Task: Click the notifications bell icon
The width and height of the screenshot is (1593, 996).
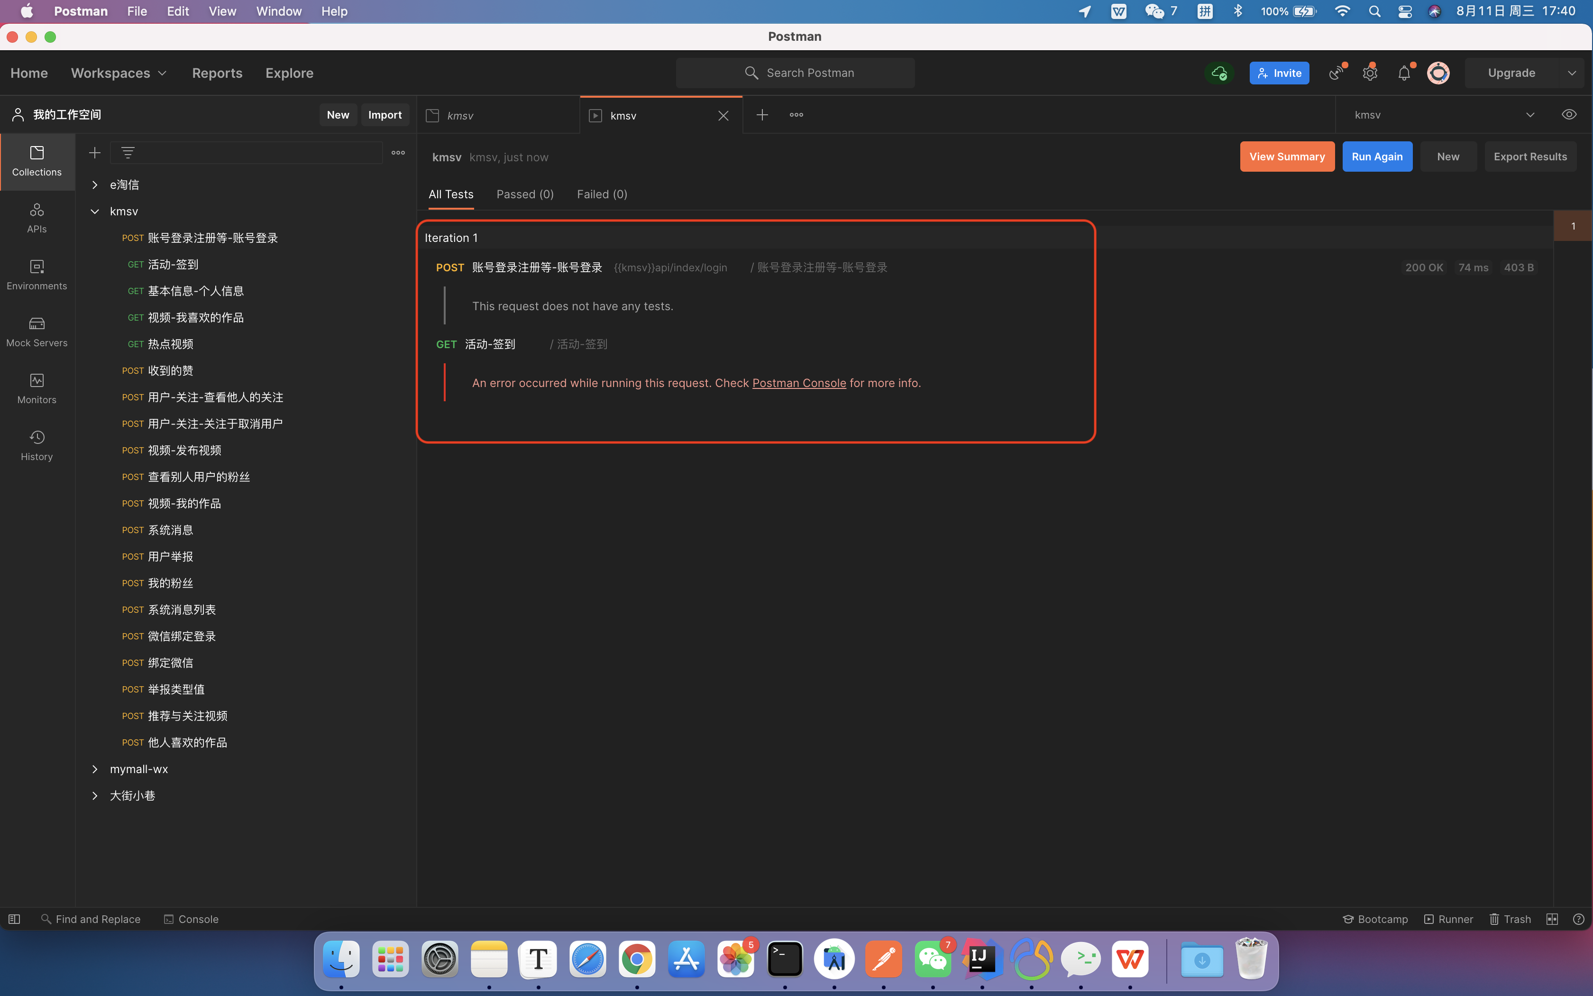Action: point(1403,73)
